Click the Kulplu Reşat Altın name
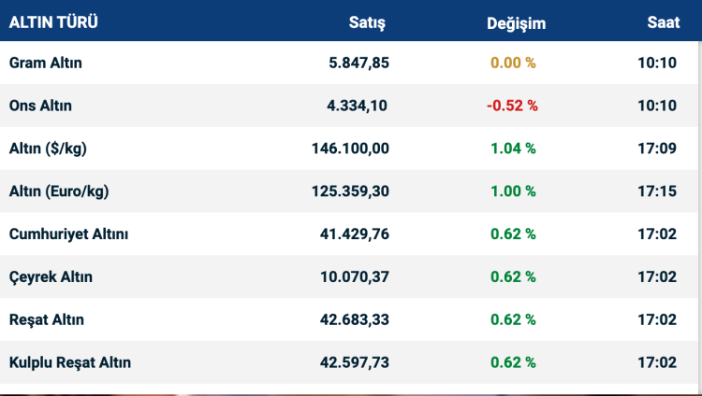 coord(70,362)
